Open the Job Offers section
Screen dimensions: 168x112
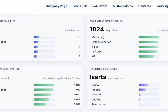(100, 6)
